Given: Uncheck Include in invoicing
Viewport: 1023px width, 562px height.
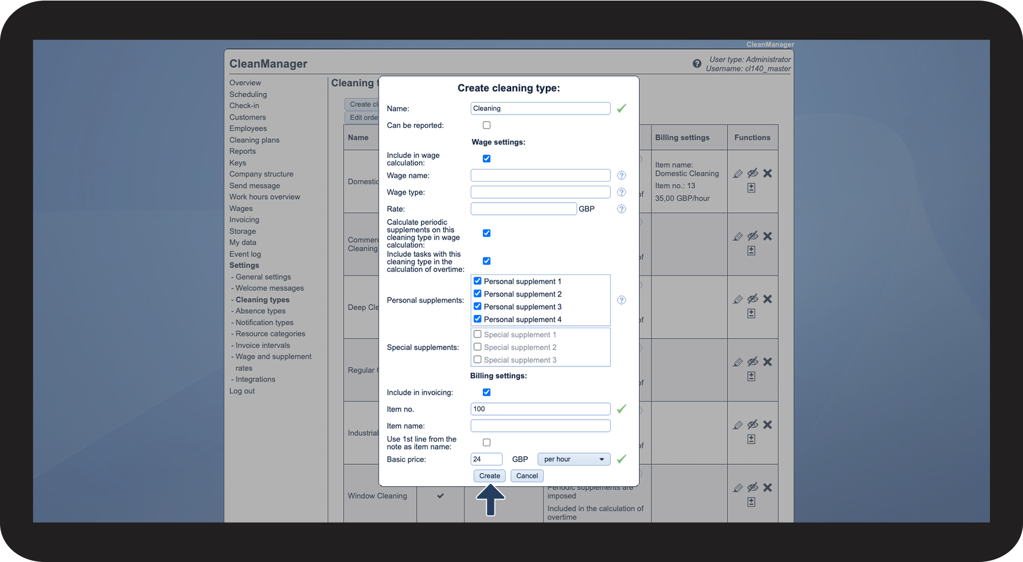Looking at the screenshot, I should 486,392.
